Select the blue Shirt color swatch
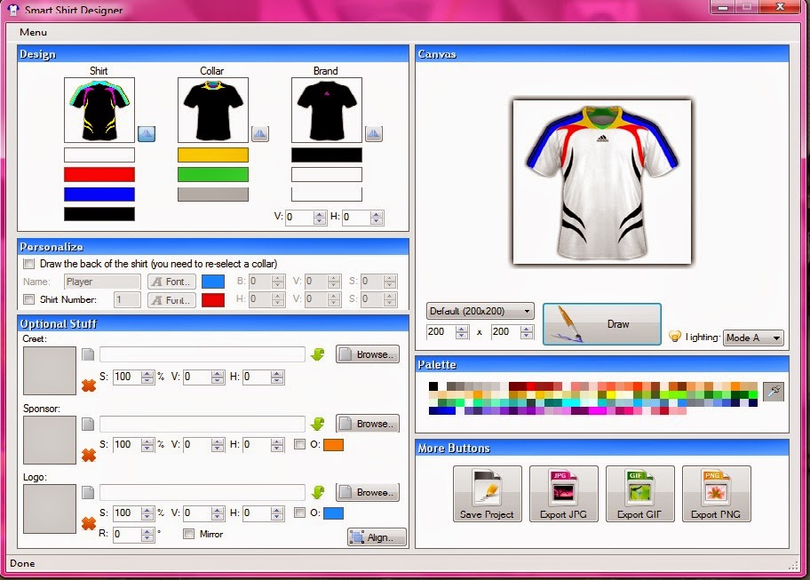The image size is (810, 580). click(x=99, y=195)
